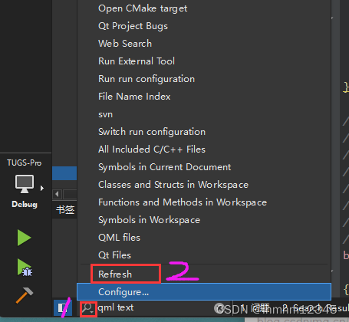Screen dimensions: 349x322
Task: Click the green Run button
Action: [24, 238]
